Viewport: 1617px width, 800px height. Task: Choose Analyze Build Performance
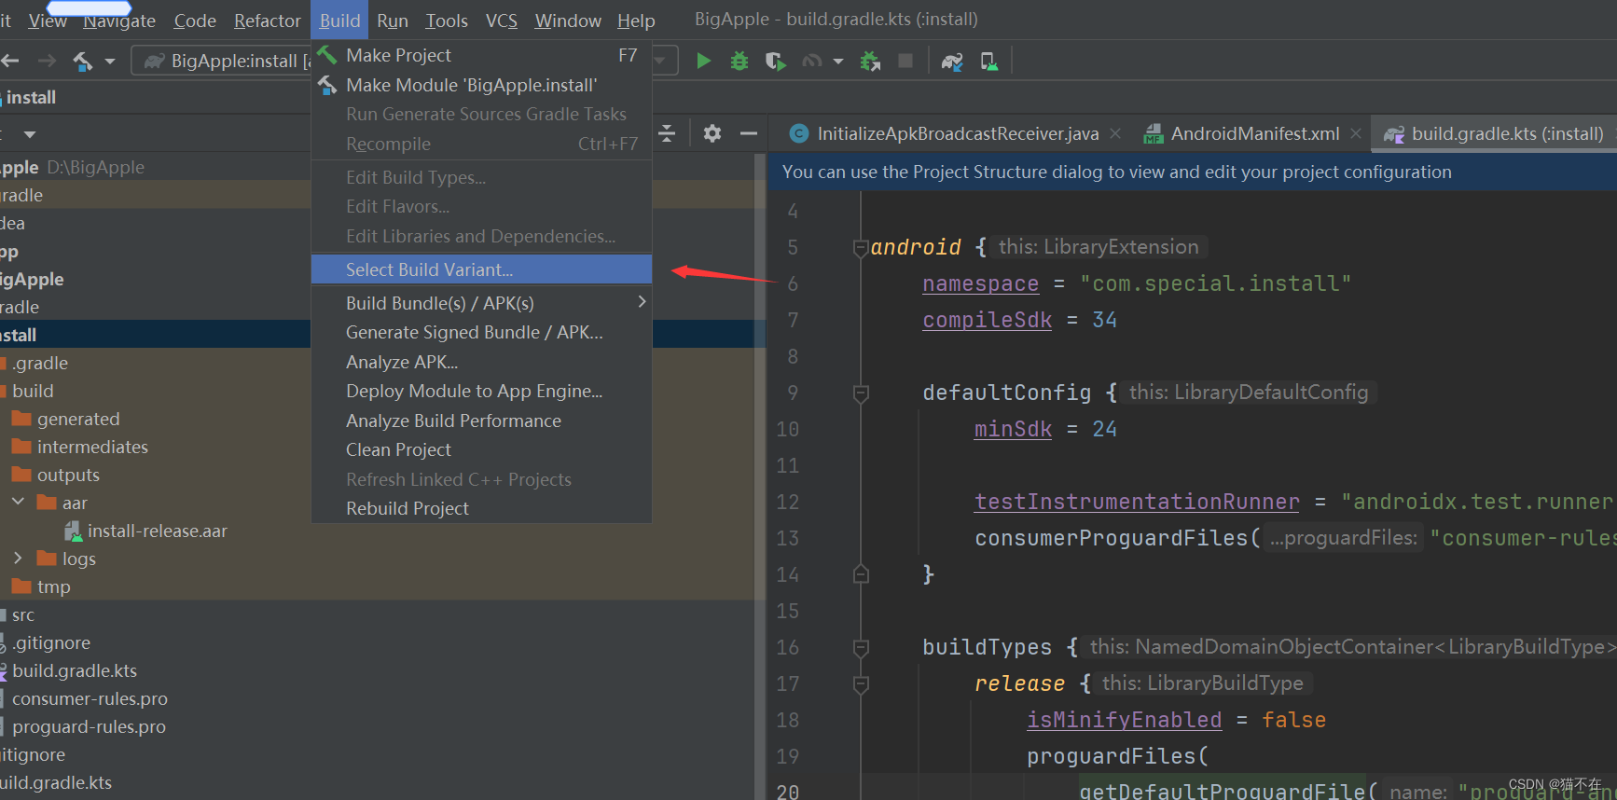point(481,421)
